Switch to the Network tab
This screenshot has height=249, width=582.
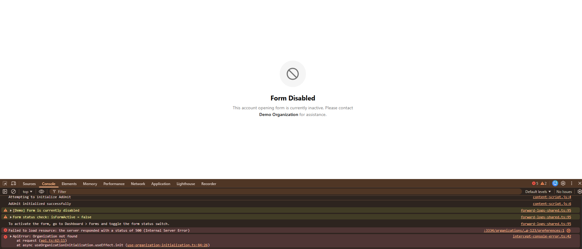pos(138,184)
